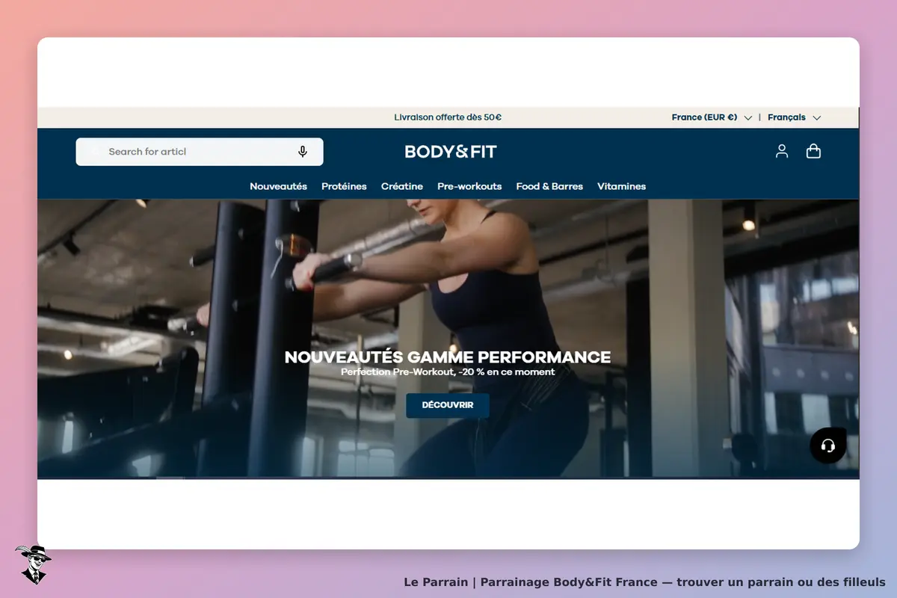The height and width of the screenshot is (598, 897).
Task: Open the Créatine menu
Action: coord(402,186)
